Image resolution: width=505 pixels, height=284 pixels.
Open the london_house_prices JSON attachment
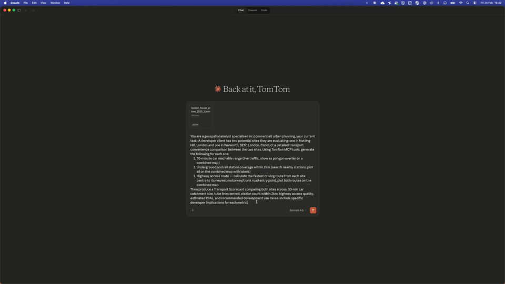tap(201, 116)
